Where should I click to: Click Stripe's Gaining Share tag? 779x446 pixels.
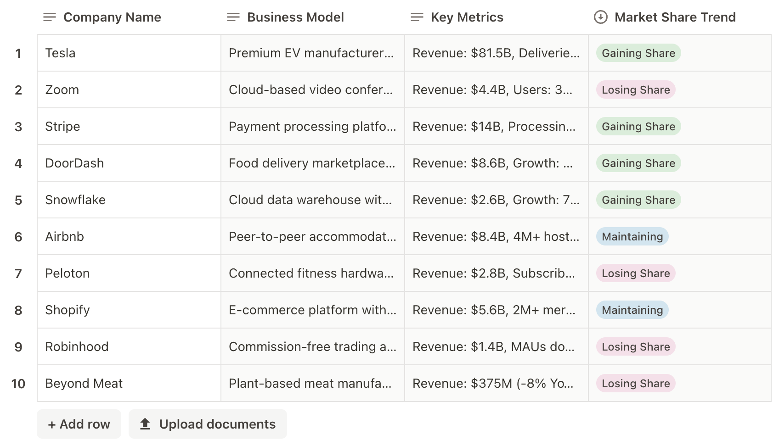pos(638,126)
